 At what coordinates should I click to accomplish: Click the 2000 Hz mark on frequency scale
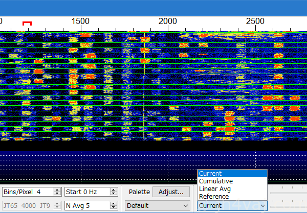tap(168, 21)
